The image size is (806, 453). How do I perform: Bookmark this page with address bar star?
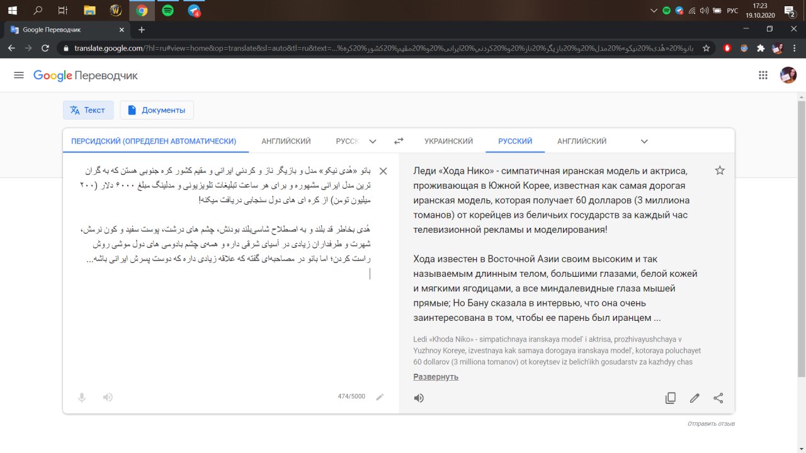707,48
